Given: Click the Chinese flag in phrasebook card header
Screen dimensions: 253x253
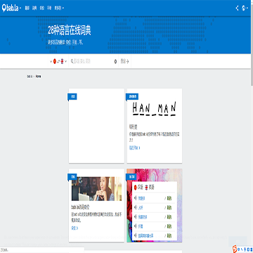Looking at the screenshot, I should tap(136, 188).
